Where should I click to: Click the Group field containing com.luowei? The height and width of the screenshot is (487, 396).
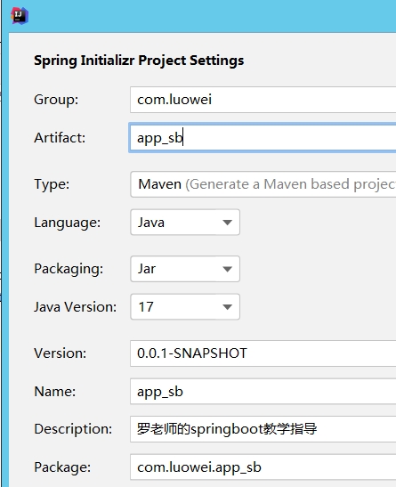(263, 100)
